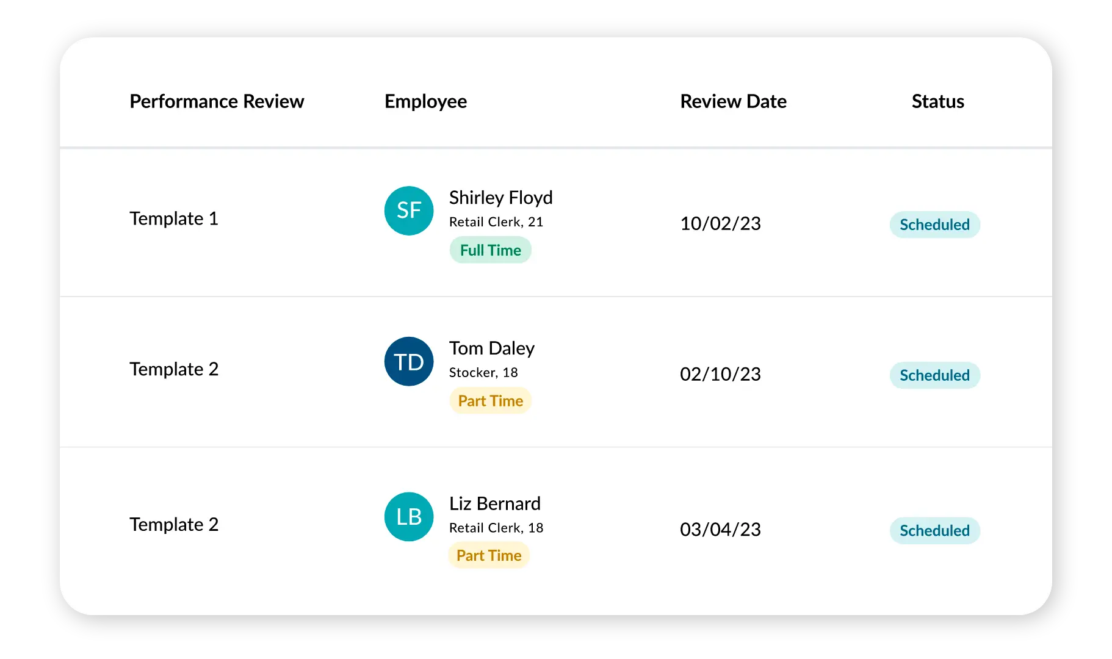The image size is (1112, 659).
Task: Select the review date 10/02/23
Action: tap(720, 223)
